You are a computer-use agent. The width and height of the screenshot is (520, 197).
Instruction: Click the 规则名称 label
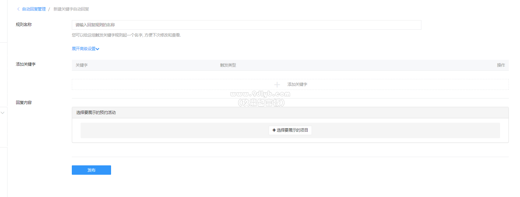pos(24,24)
